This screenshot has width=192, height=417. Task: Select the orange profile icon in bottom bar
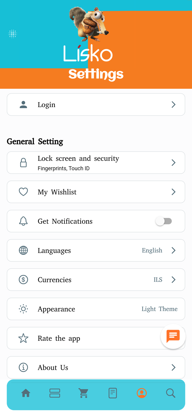coord(142,393)
